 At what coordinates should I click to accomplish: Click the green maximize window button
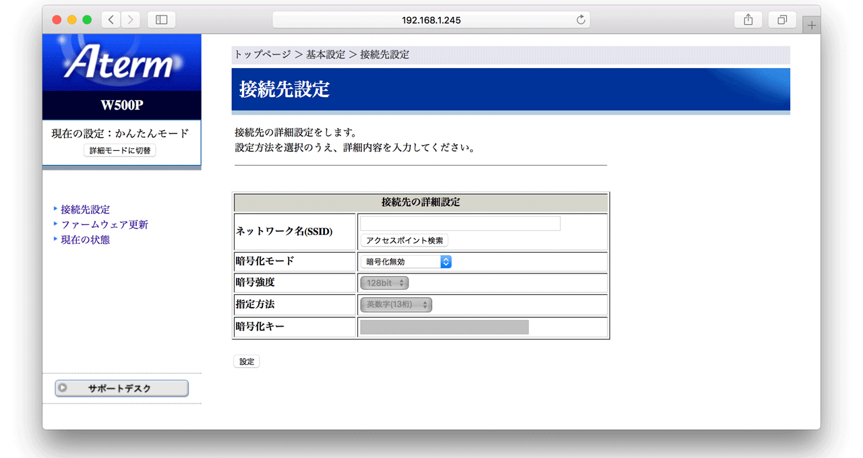click(x=87, y=20)
